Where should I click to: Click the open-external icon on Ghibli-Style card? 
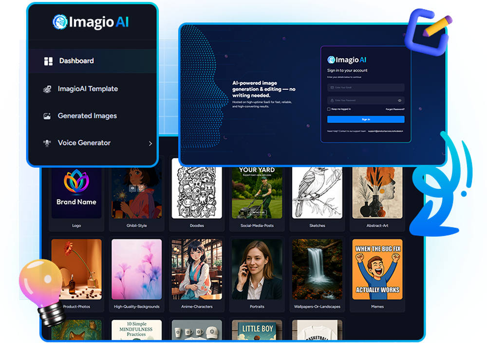click(141, 188)
